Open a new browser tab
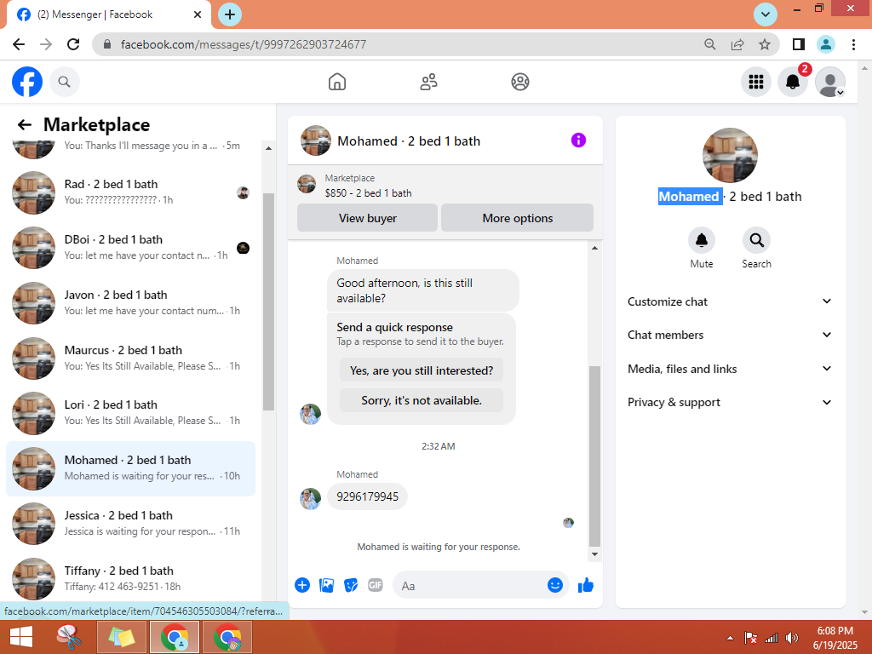The image size is (872, 654). pos(230,14)
